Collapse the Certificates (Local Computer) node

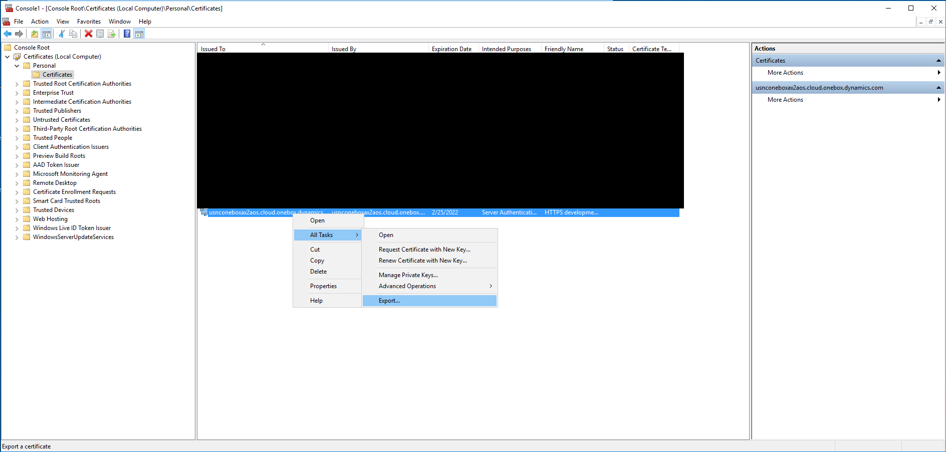[8, 57]
